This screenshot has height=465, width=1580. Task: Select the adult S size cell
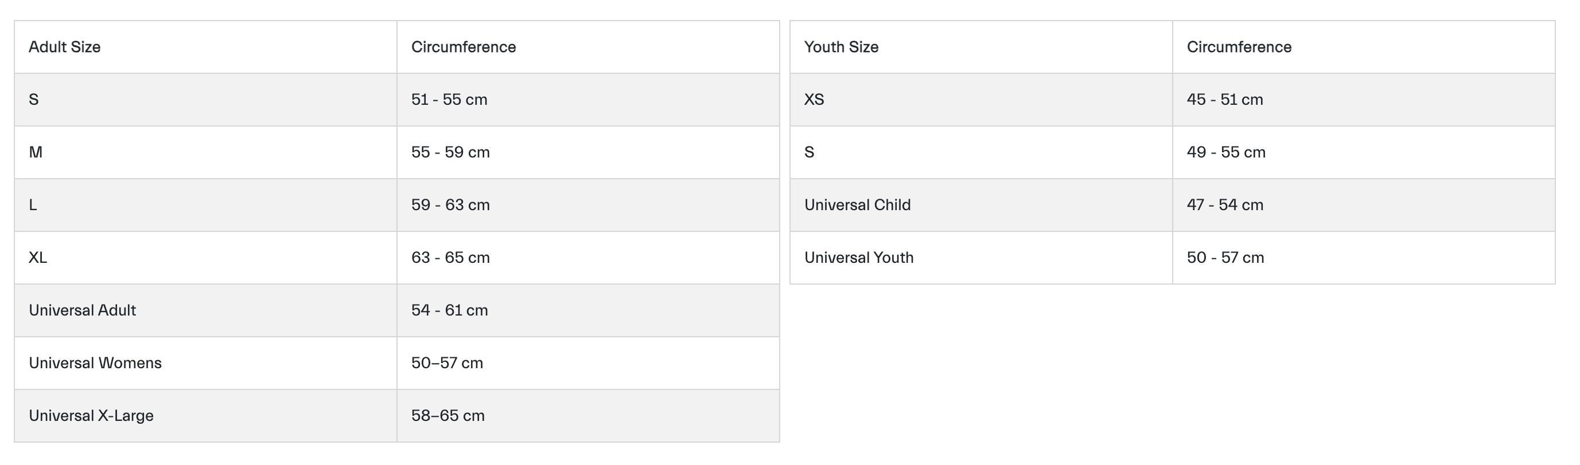(x=34, y=100)
